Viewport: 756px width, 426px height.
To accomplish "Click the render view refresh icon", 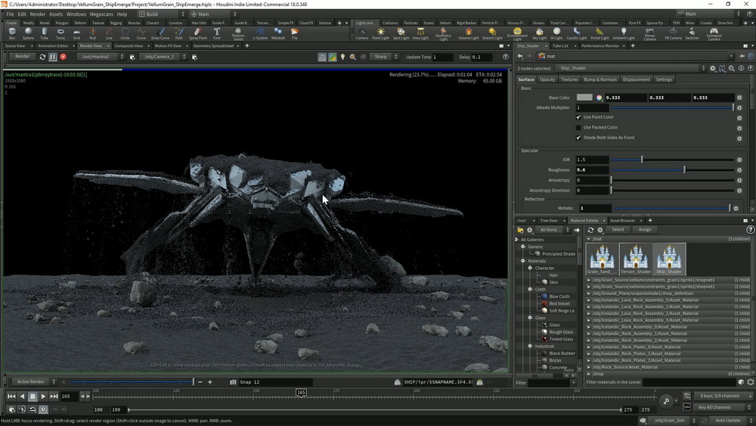I will [x=42, y=57].
